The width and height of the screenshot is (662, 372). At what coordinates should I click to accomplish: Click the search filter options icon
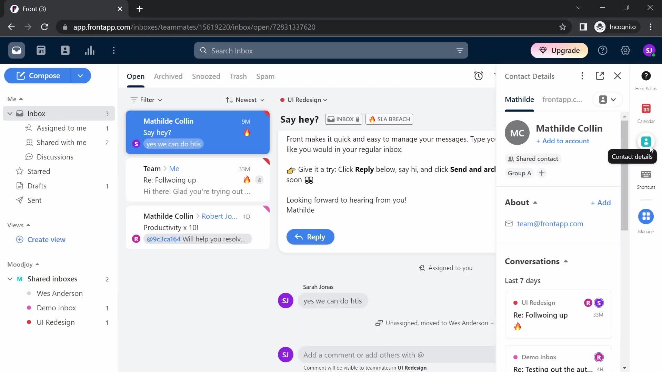click(460, 51)
